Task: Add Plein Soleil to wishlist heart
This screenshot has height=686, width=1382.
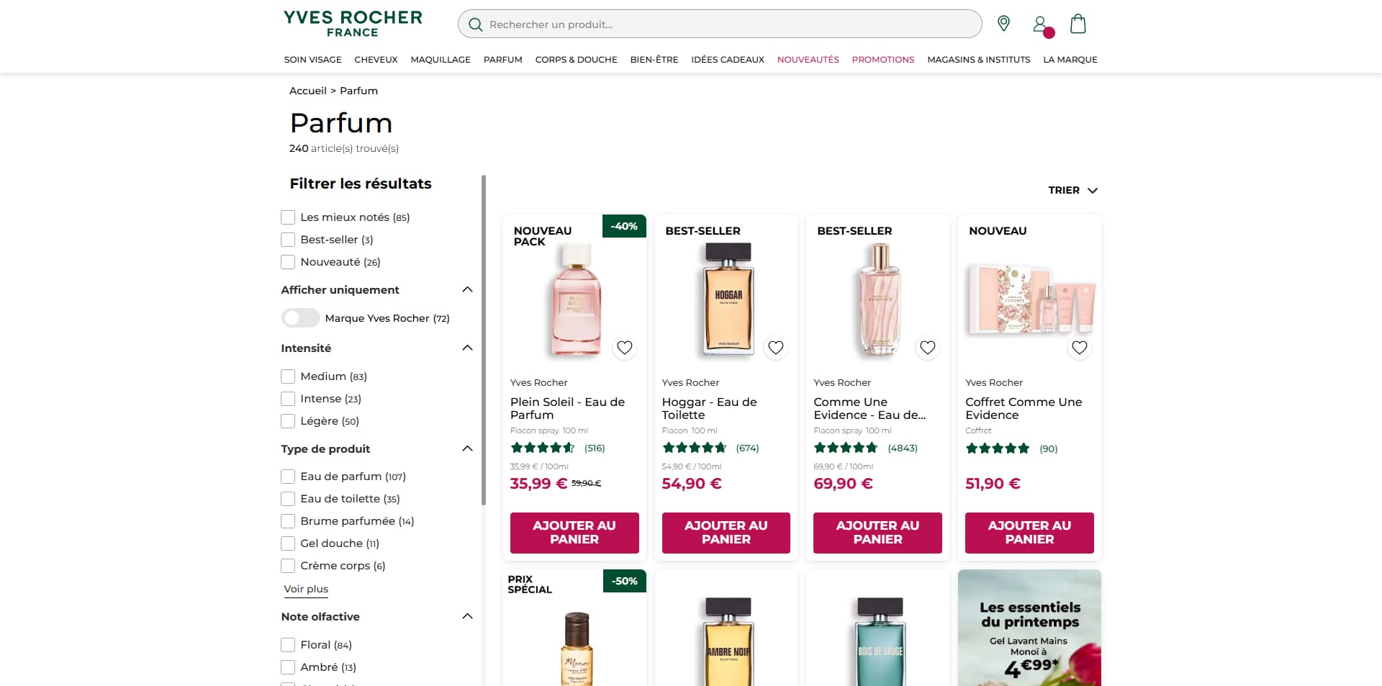Action: pos(624,348)
